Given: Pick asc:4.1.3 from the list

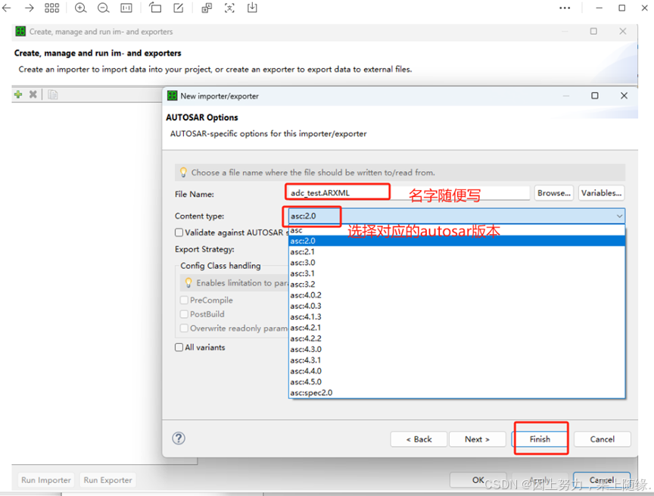Looking at the screenshot, I should [456, 317].
